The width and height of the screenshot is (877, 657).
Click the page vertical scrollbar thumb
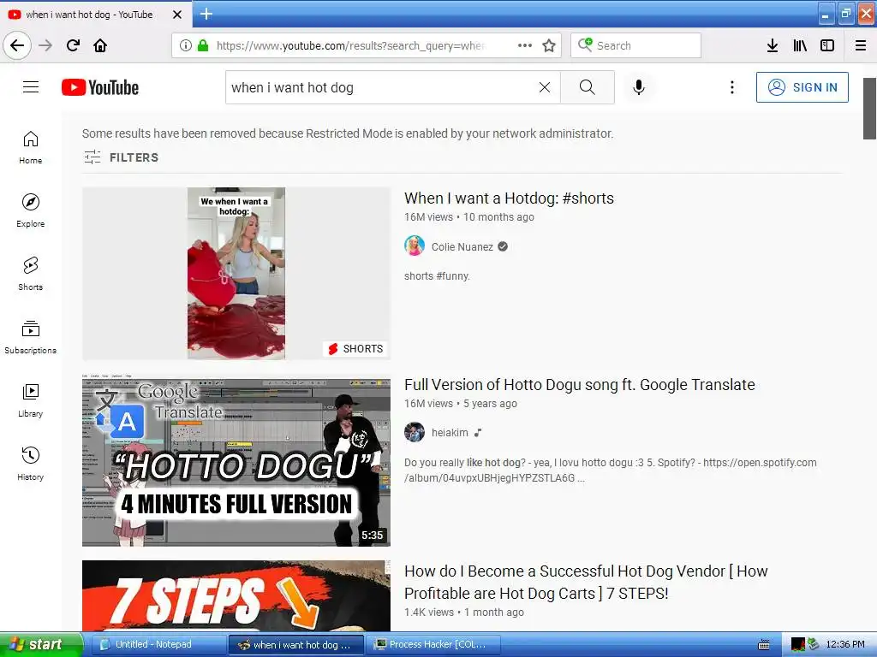pos(869,109)
